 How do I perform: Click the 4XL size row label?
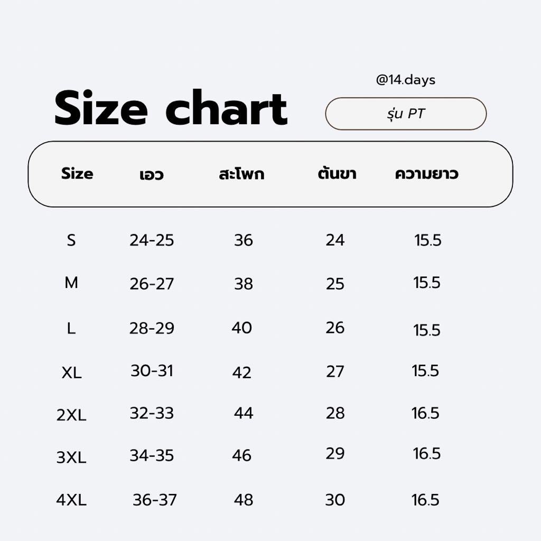[71, 500]
